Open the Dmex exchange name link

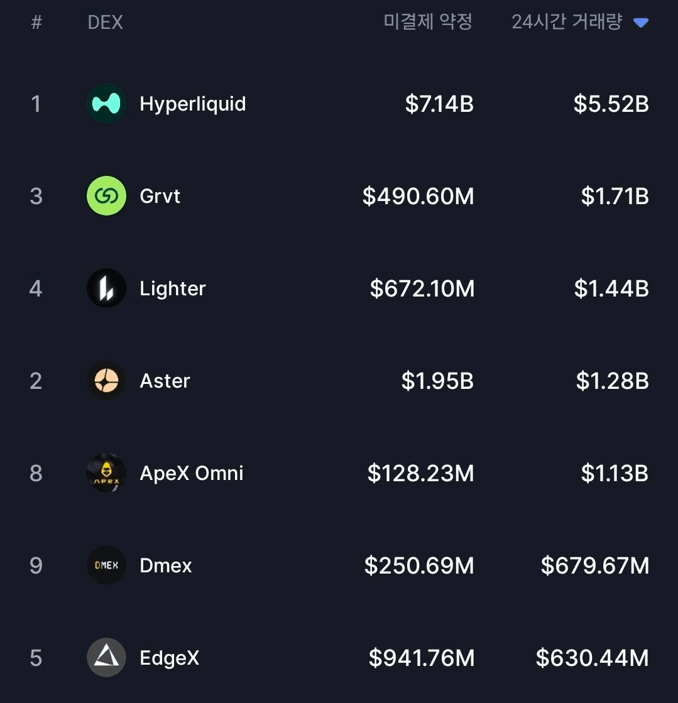166,565
